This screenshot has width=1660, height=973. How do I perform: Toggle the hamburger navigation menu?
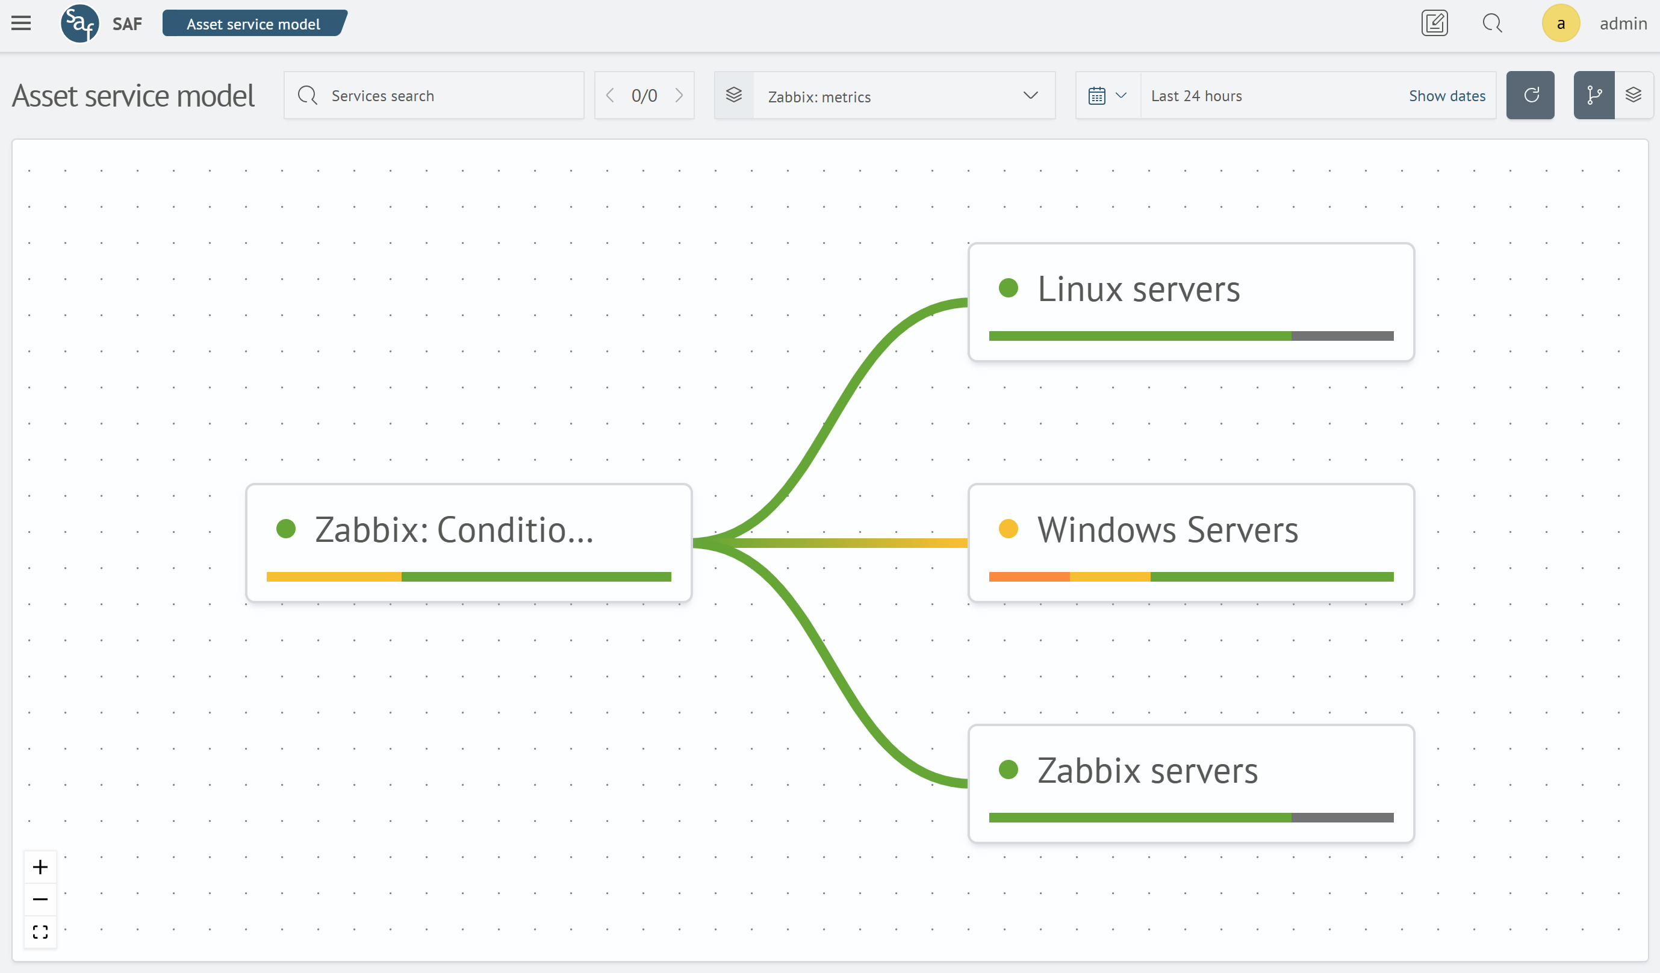[21, 23]
